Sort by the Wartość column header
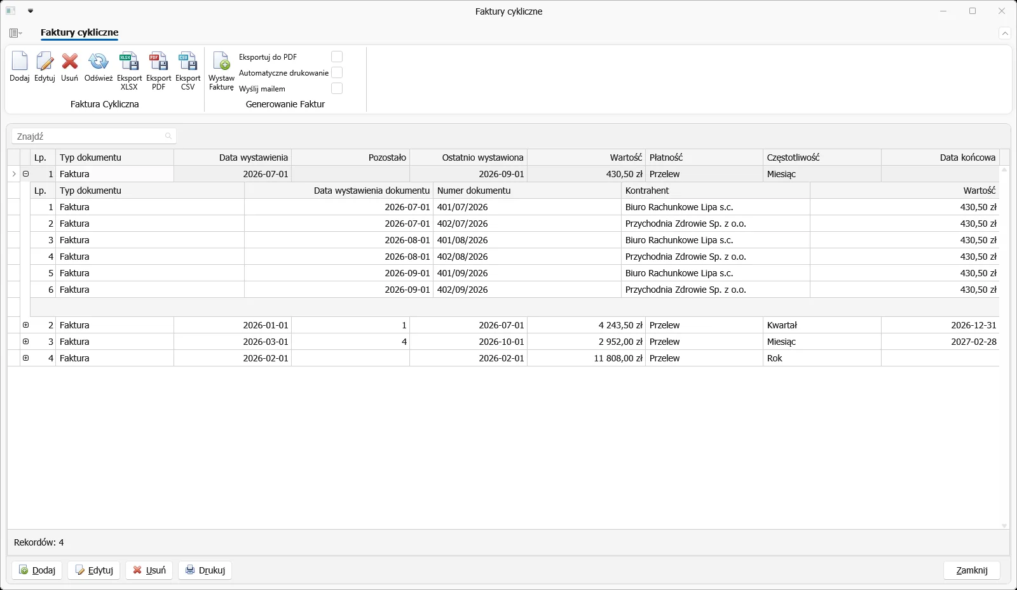1017x590 pixels. [586, 158]
